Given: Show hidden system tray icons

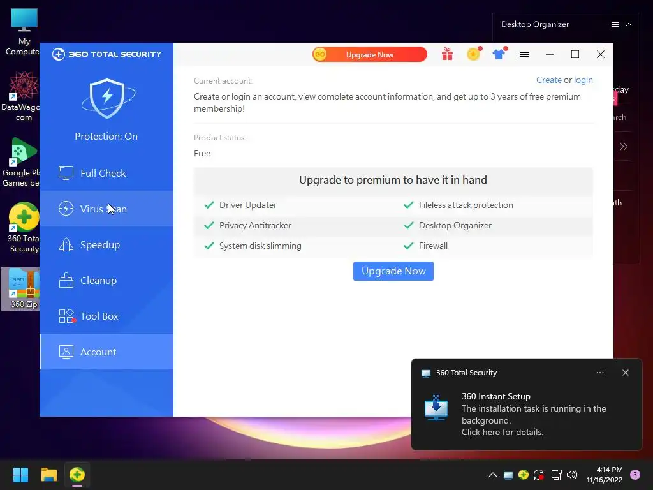Looking at the screenshot, I should (493, 475).
